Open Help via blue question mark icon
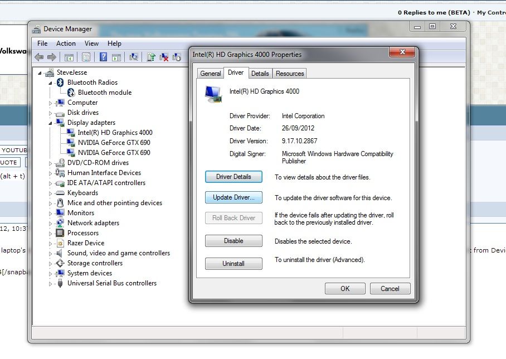This screenshot has width=506, height=359. point(103,57)
